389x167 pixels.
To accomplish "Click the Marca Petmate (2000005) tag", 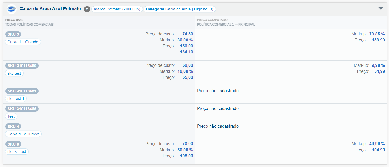I will tap(117, 9).
